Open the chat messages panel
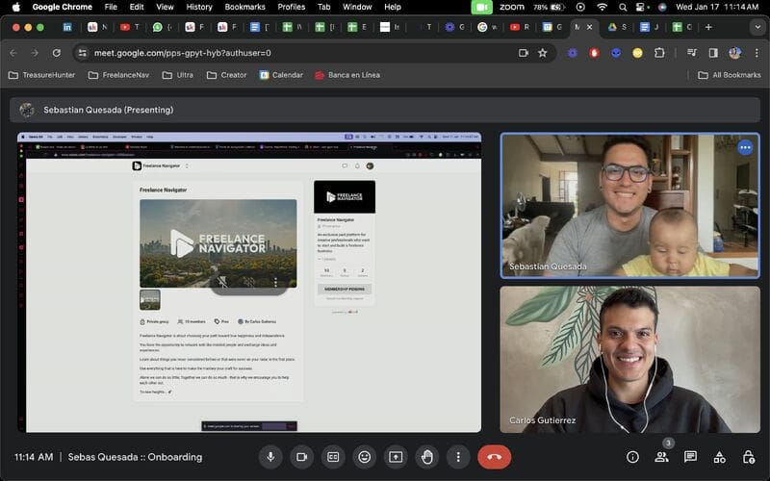Viewport: 770px width, 481px height. 690,457
